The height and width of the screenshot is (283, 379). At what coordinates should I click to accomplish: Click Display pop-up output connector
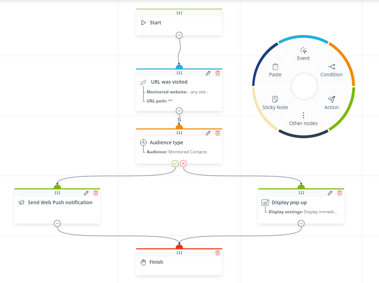(x=301, y=223)
